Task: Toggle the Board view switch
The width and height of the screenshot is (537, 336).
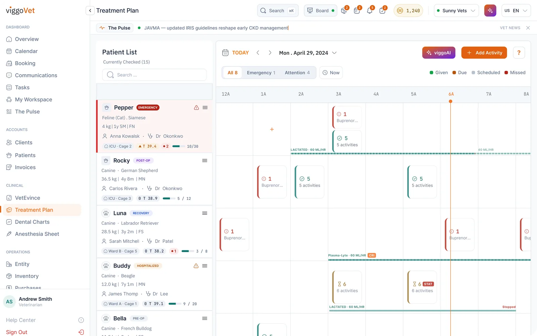Action: (x=321, y=11)
